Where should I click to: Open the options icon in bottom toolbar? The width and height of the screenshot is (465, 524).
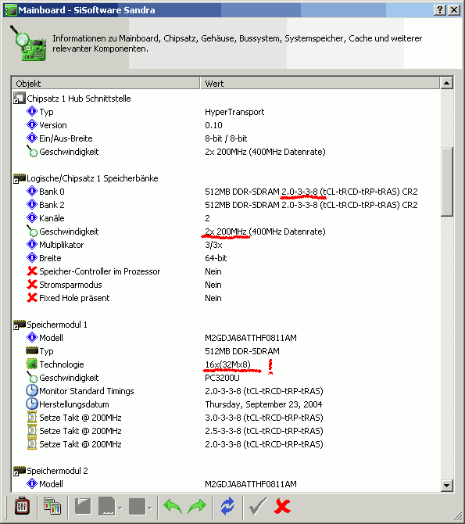tap(22, 507)
